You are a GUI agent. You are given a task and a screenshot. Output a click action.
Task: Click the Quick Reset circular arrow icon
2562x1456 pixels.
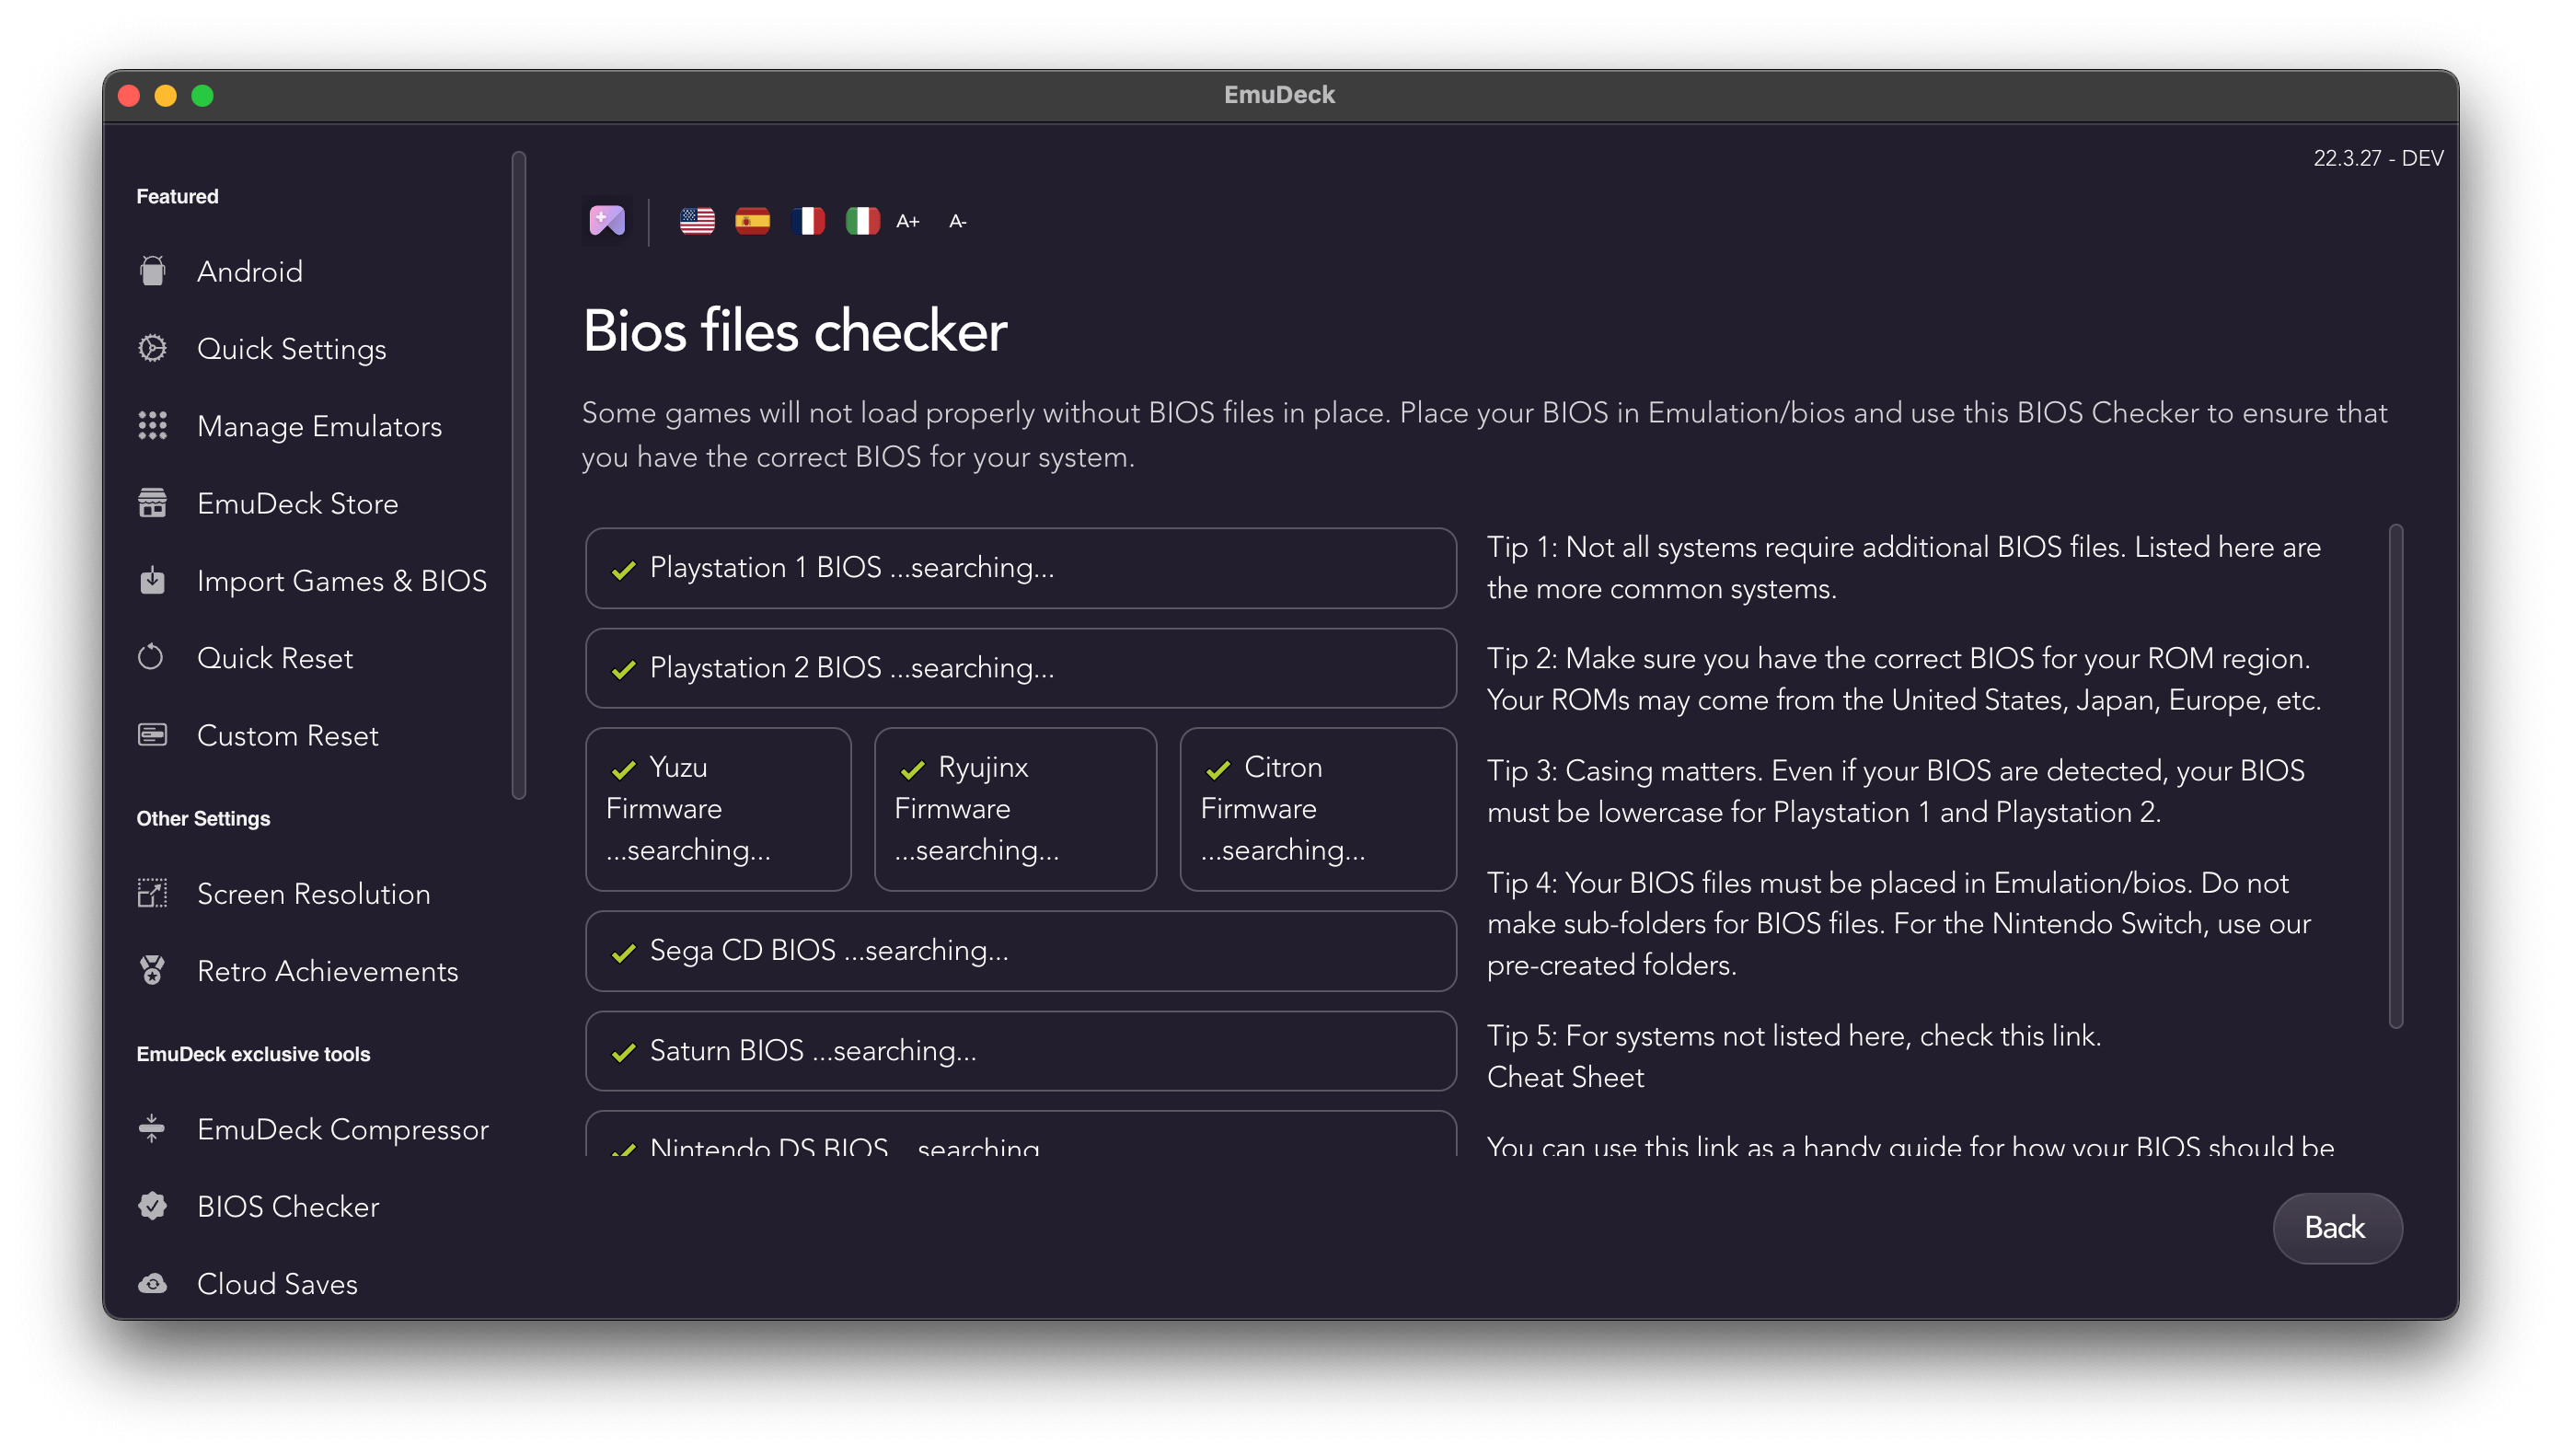152,657
